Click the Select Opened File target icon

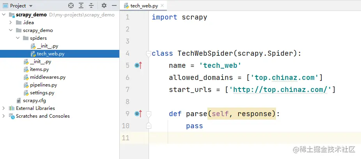click(x=71, y=6)
